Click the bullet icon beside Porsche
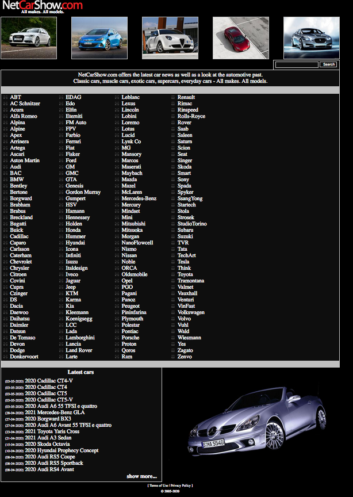 pyautogui.click(x=117, y=338)
